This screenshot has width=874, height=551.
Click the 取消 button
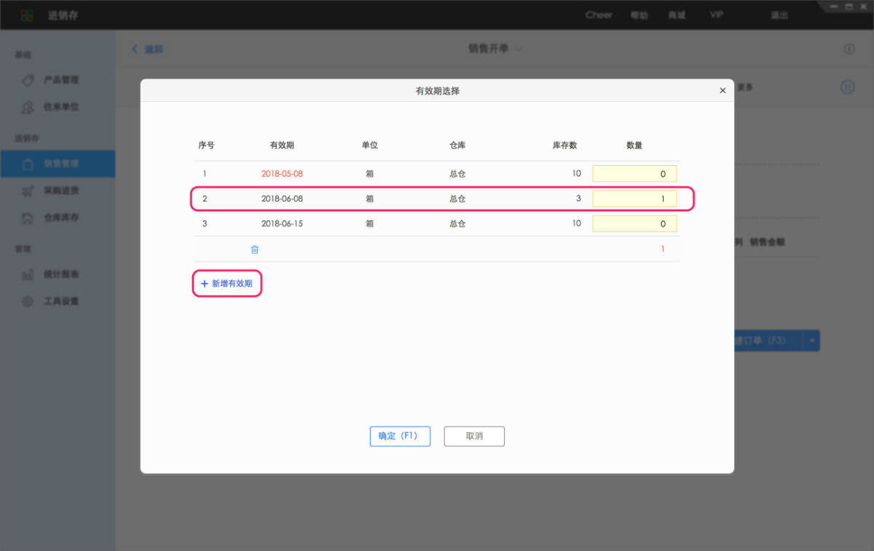pos(474,436)
